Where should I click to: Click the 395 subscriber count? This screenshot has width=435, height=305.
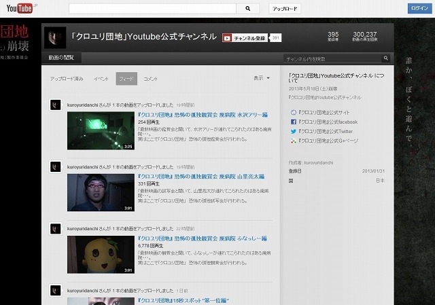333,36
